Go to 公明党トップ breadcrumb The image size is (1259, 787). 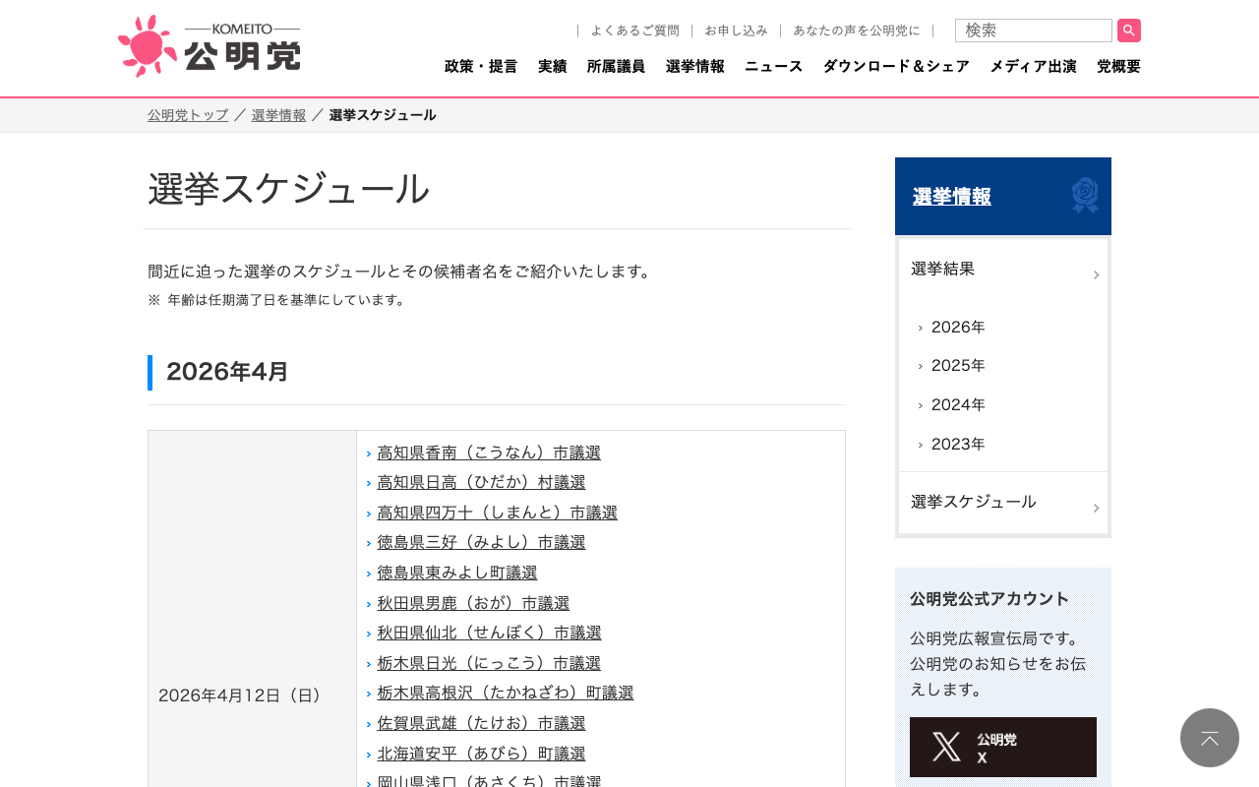point(188,115)
